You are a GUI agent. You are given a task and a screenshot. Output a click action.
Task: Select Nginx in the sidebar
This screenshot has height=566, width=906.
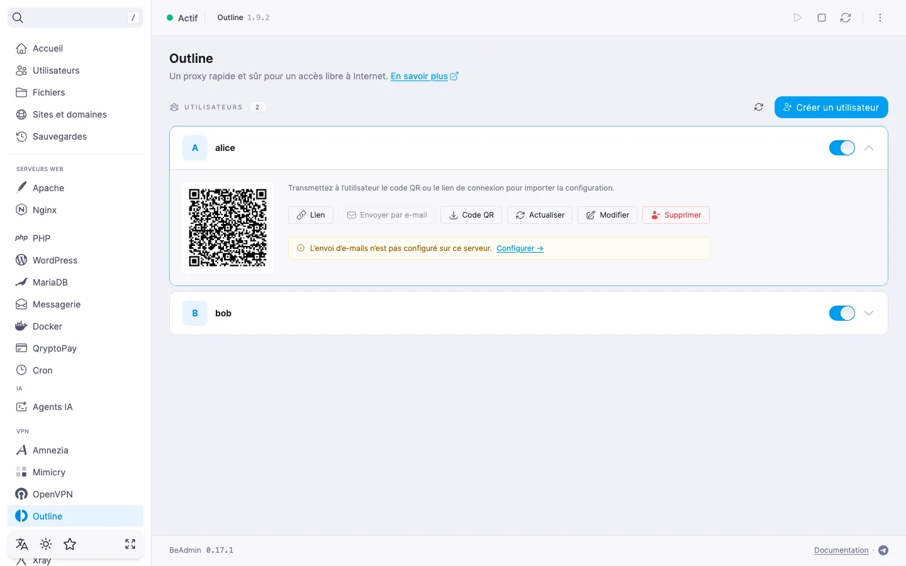(x=75, y=210)
